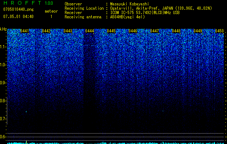Click the ICOM IC-575 receiver text
The width and height of the screenshot is (227, 144).
click(145, 13)
